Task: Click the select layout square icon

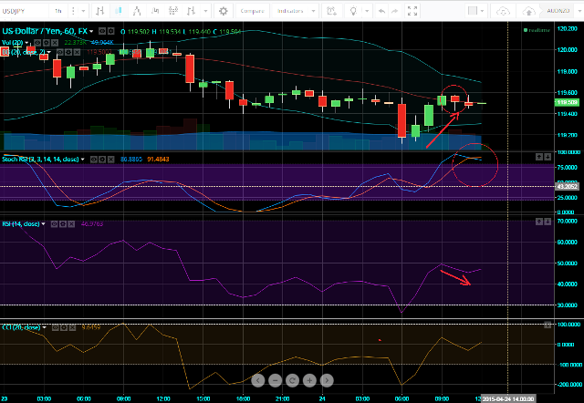Action: pyautogui.click(x=473, y=11)
